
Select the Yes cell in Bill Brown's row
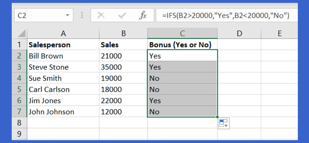(x=183, y=56)
